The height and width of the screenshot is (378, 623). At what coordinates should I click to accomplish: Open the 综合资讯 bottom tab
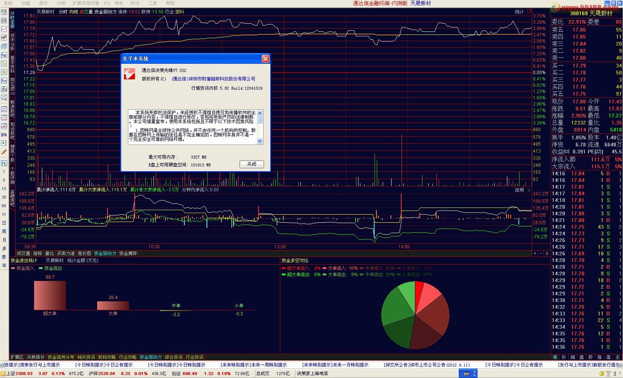point(174,357)
